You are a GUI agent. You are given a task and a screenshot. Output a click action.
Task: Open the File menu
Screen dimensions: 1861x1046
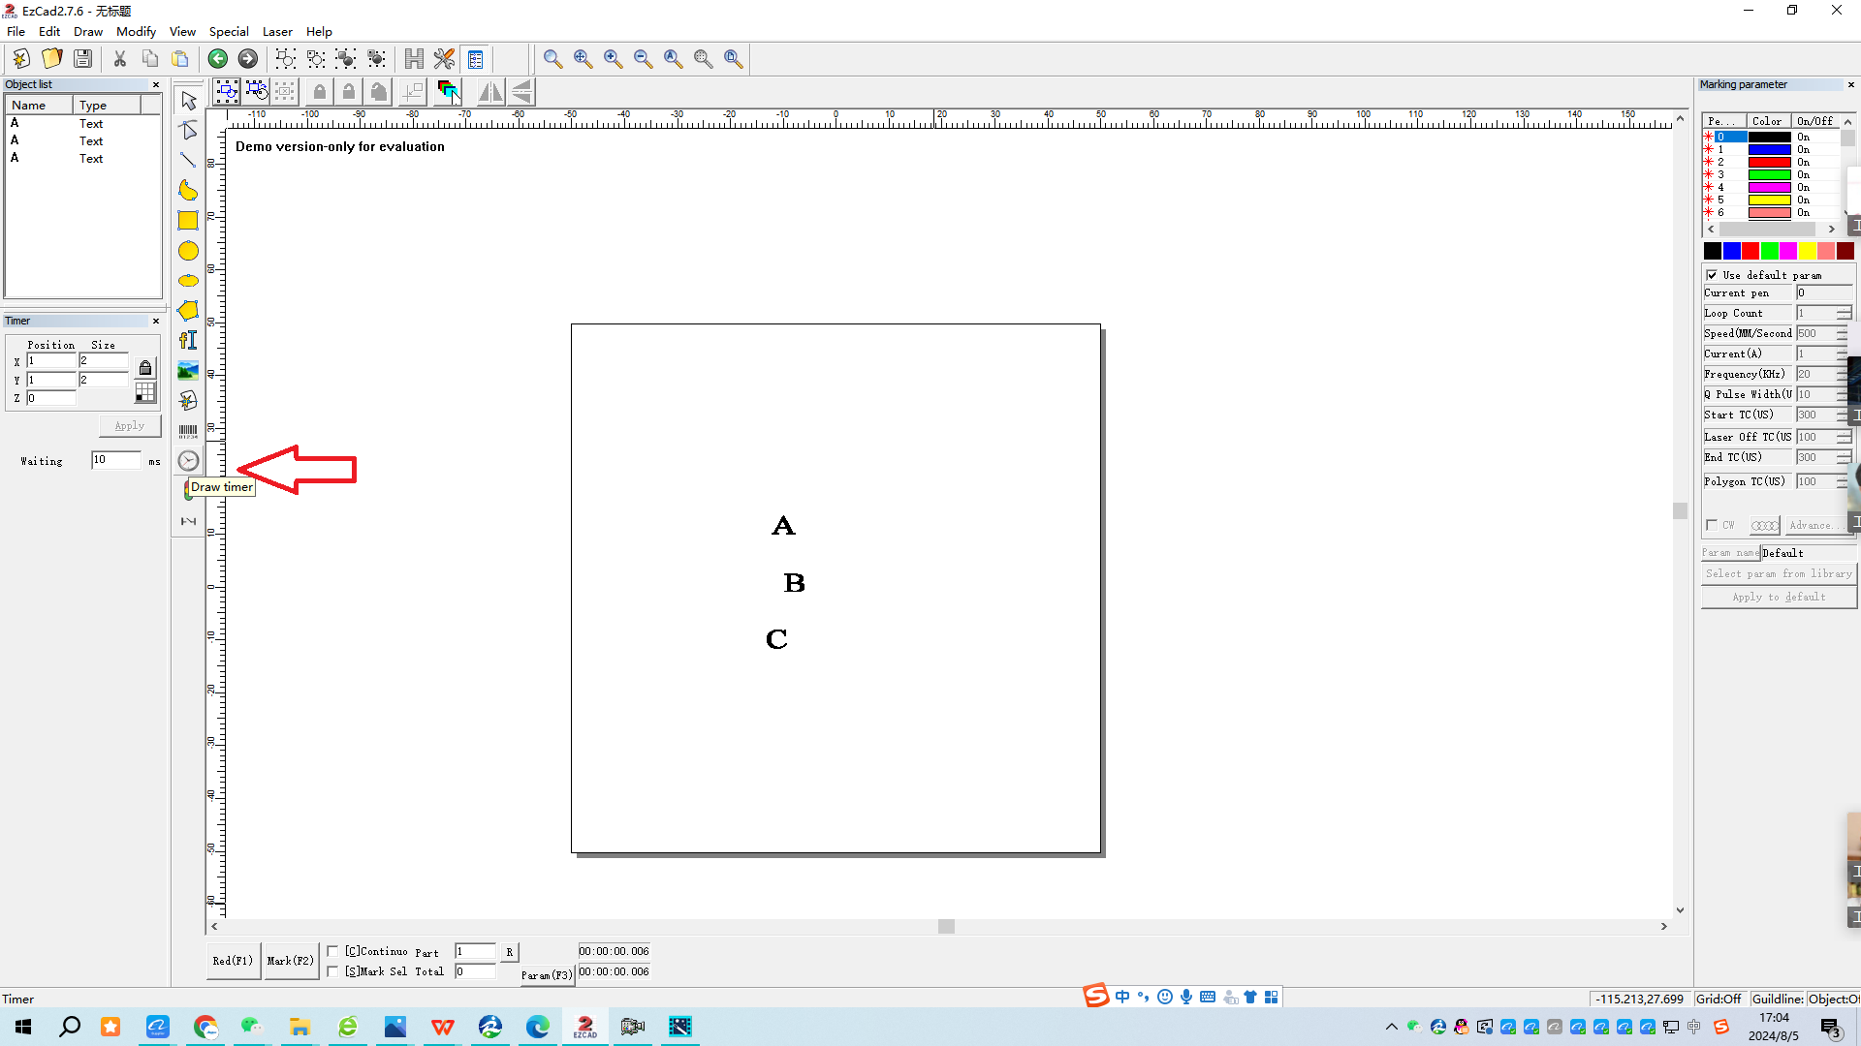pyautogui.click(x=16, y=31)
